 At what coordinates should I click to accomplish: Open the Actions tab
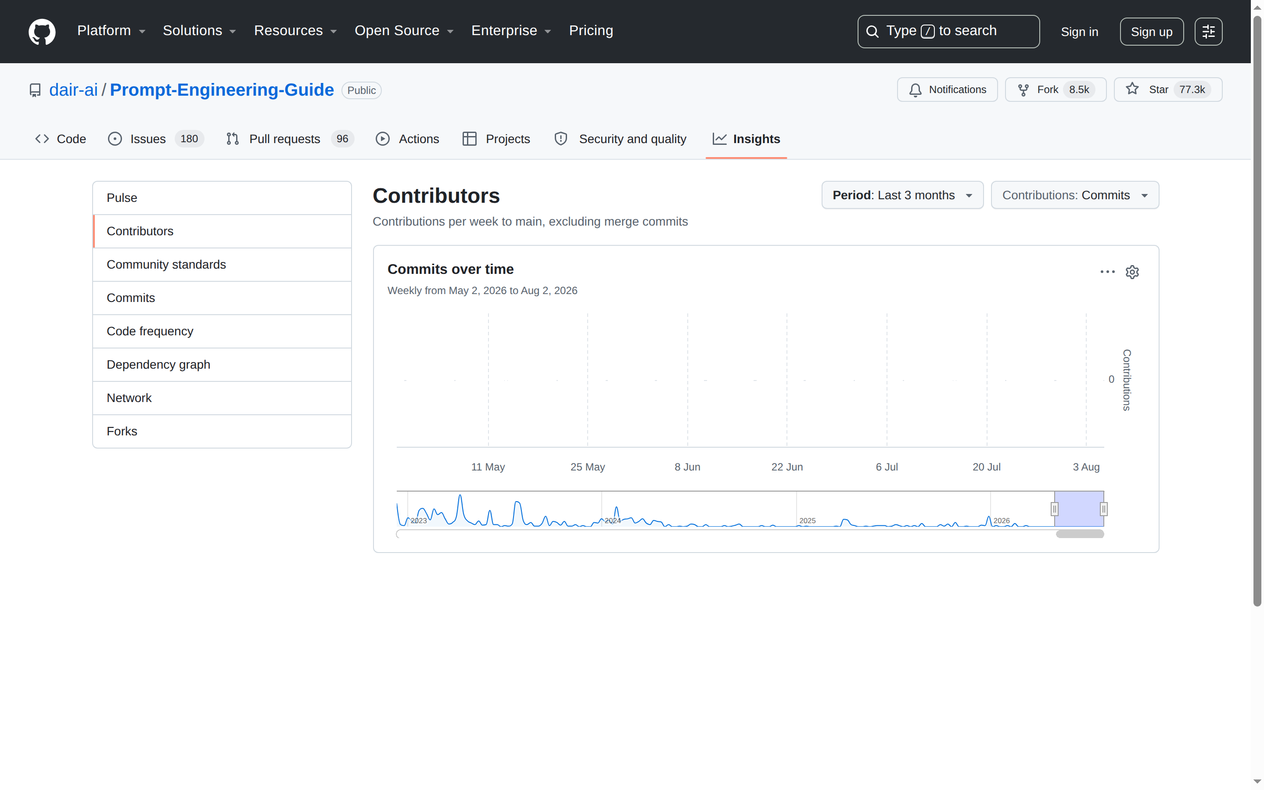(x=407, y=139)
